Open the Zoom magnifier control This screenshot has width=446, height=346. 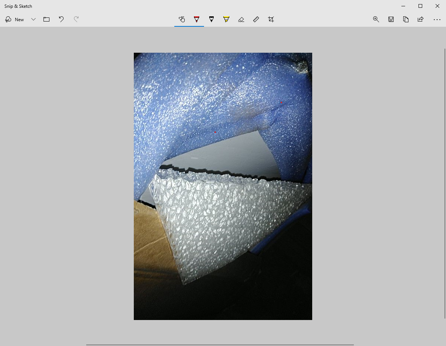[376, 19]
